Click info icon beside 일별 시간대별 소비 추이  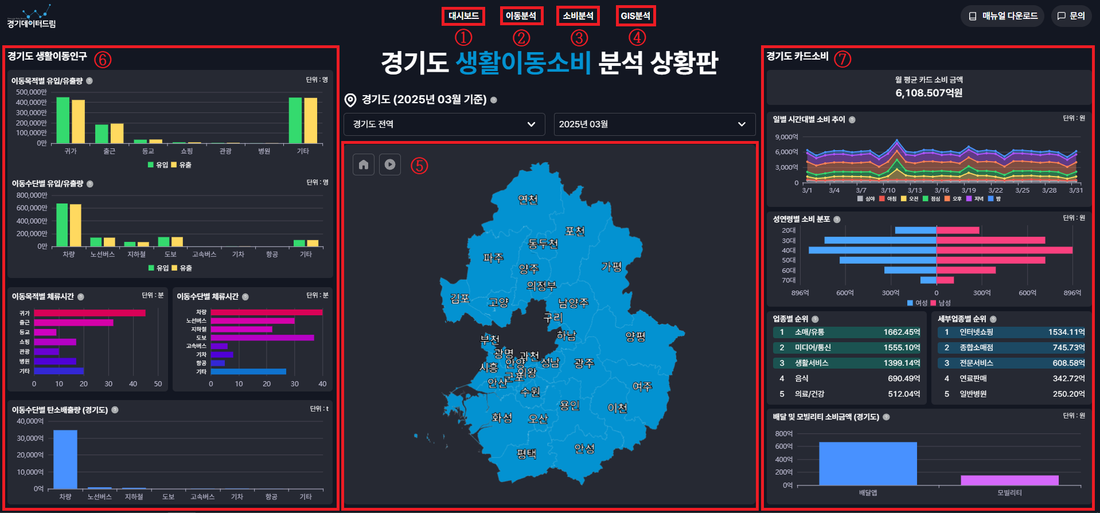[x=852, y=120]
